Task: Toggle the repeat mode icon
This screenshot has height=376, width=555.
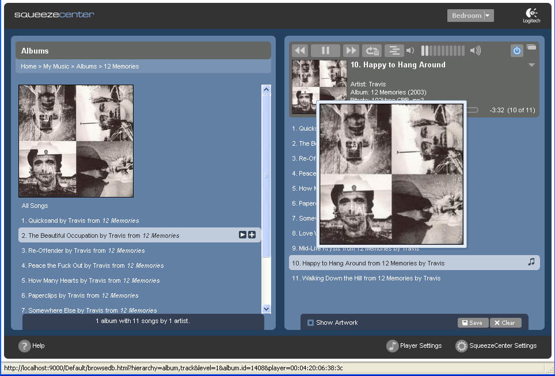Action: click(x=372, y=51)
